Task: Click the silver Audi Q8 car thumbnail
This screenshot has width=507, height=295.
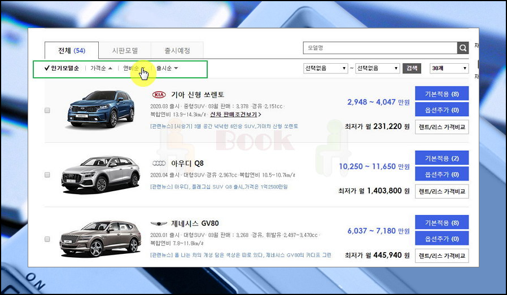Action: (x=100, y=174)
